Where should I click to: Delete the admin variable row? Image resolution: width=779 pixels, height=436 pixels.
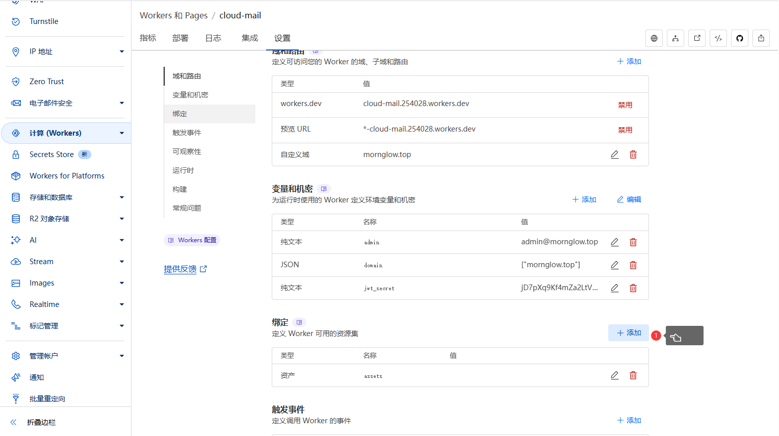633,242
